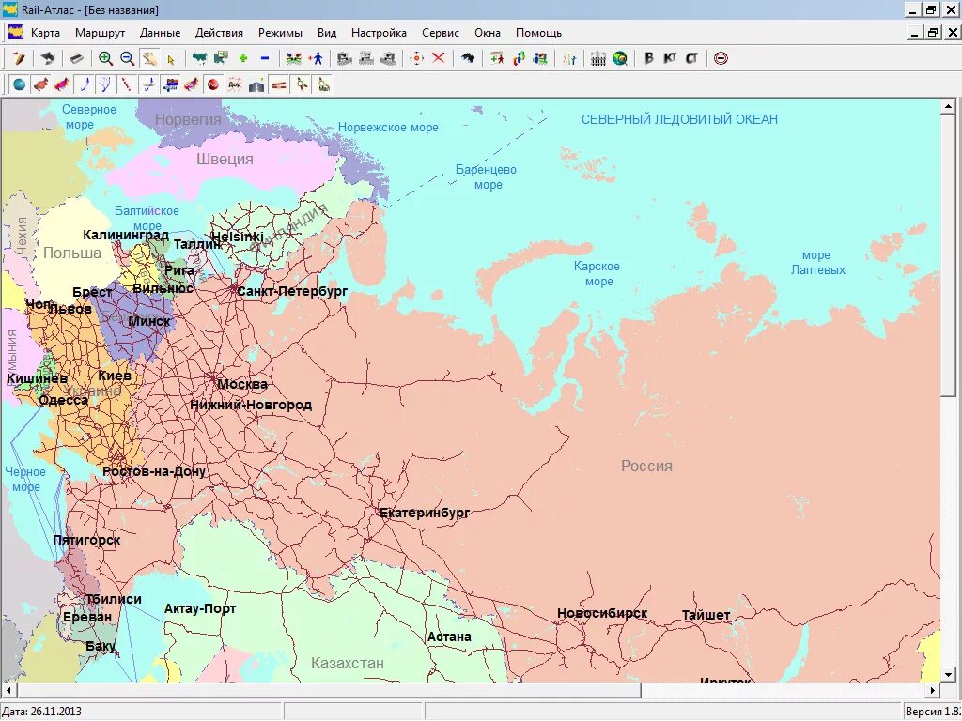Viewport: 962px width, 721px height.
Task: Click the vertical scrollbar up arrow
Action: (x=948, y=106)
